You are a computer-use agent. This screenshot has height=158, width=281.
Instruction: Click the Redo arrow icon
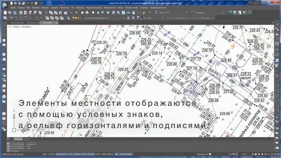76,13
